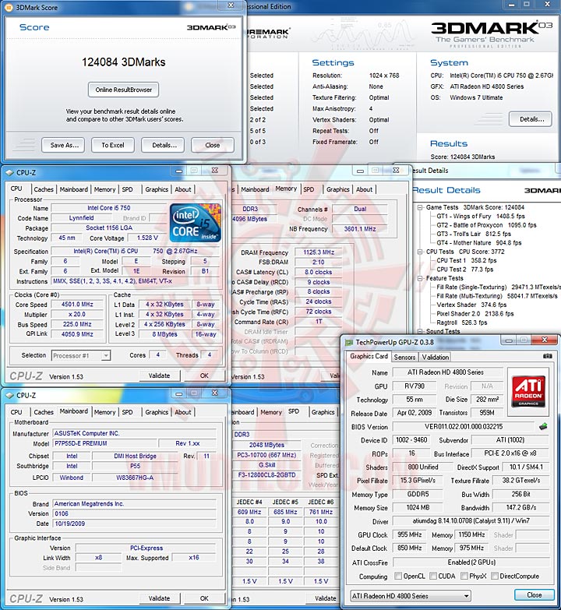Click the 3DMark Score window title icon

8,7
